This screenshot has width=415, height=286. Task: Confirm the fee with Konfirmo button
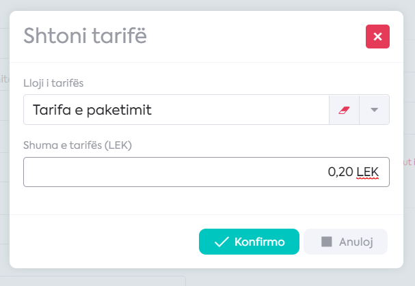249,242
